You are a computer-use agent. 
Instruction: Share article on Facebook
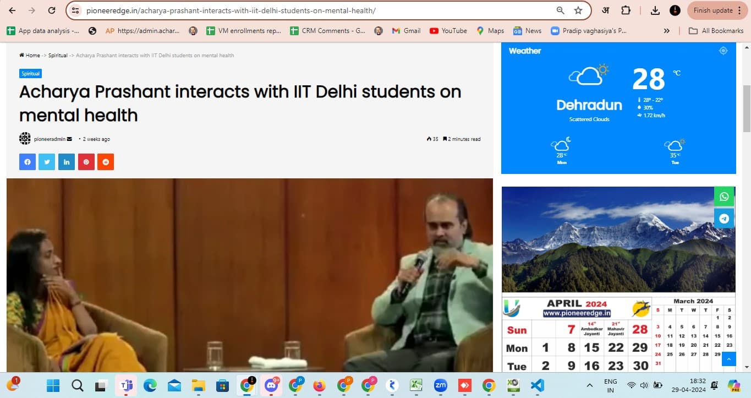click(x=28, y=162)
